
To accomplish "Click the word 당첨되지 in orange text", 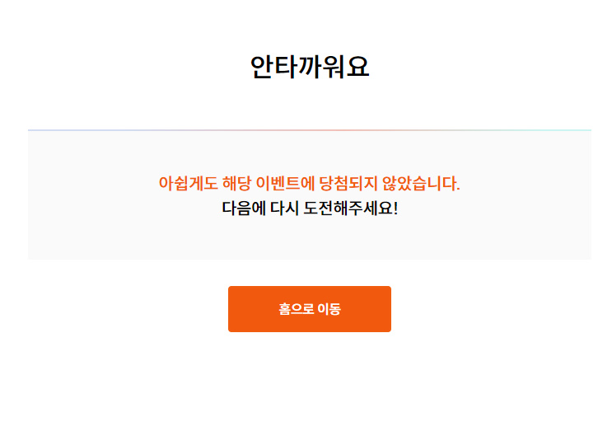I will point(348,183).
